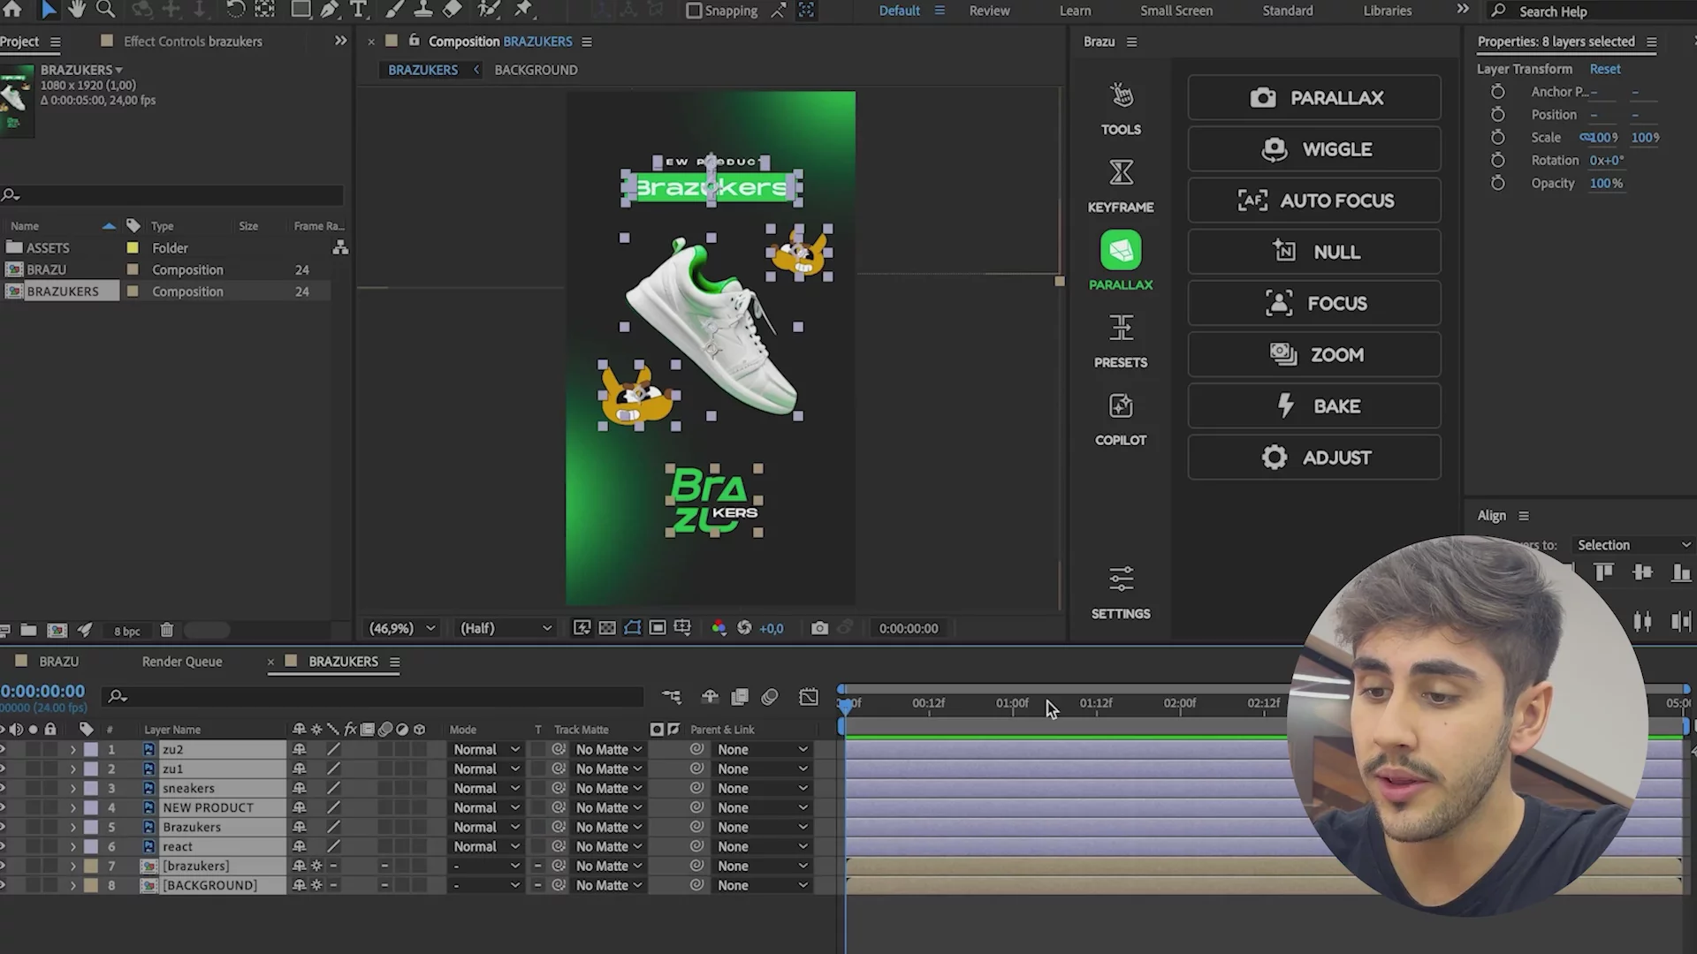1697x954 pixels.
Task: Open color management channel icon in viewer
Action: coord(719,628)
